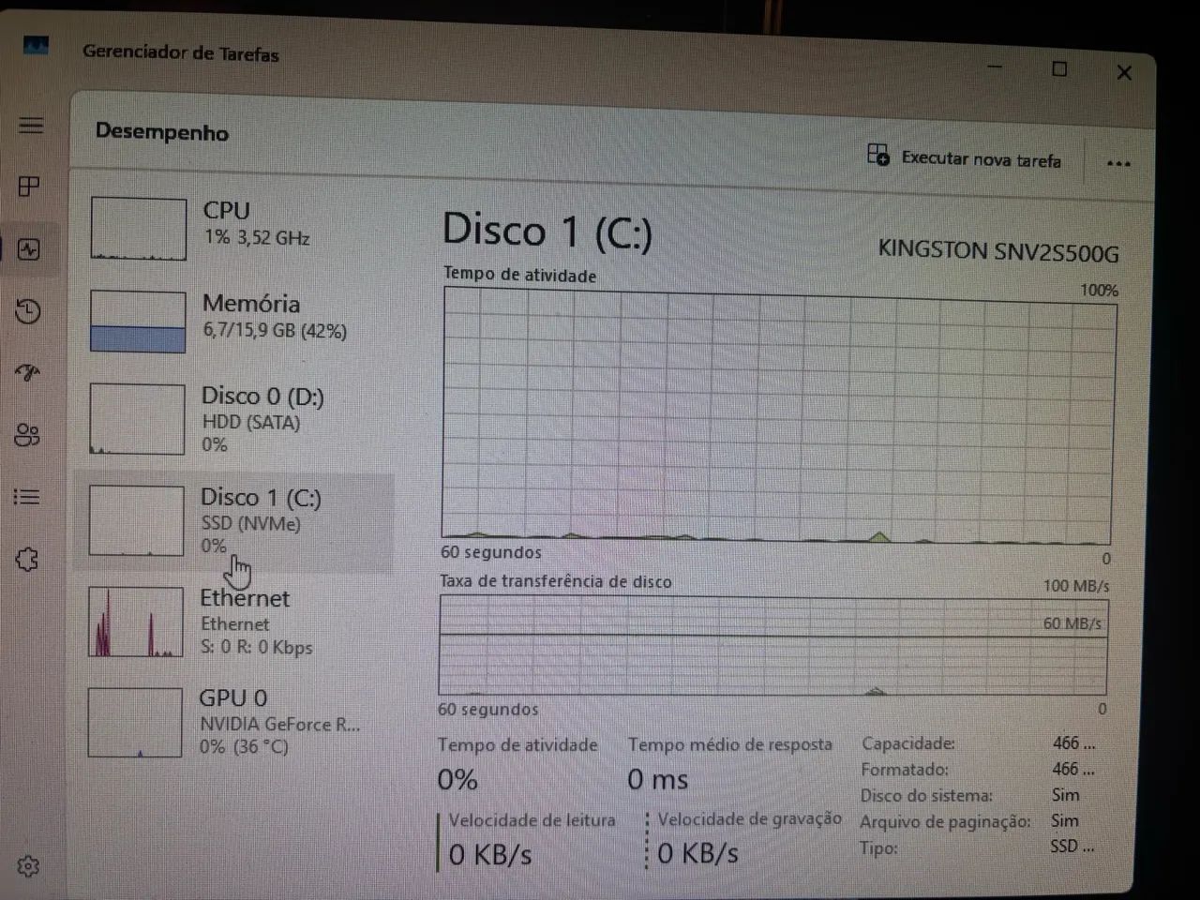Click the Executar nova tarefa icon
The width and height of the screenshot is (1200, 900).
(x=878, y=155)
